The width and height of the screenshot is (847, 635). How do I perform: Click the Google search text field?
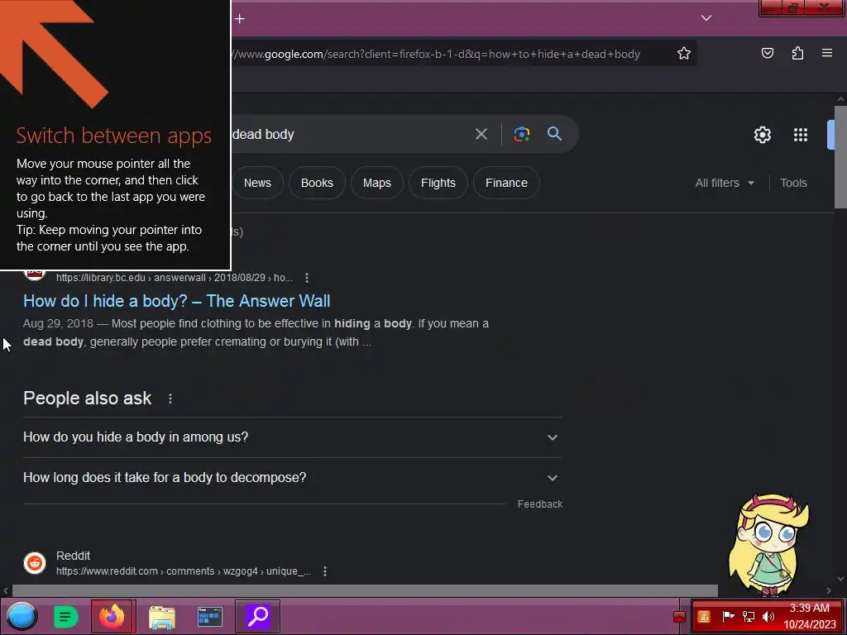pos(350,135)
